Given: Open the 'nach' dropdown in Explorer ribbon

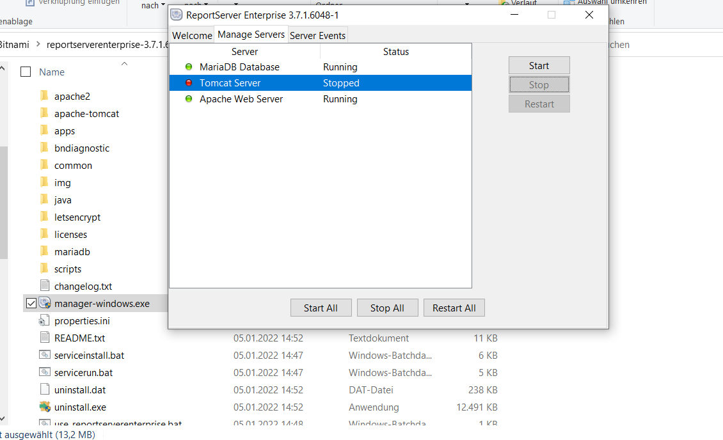Looking at the screenshot, I should 153,5.
